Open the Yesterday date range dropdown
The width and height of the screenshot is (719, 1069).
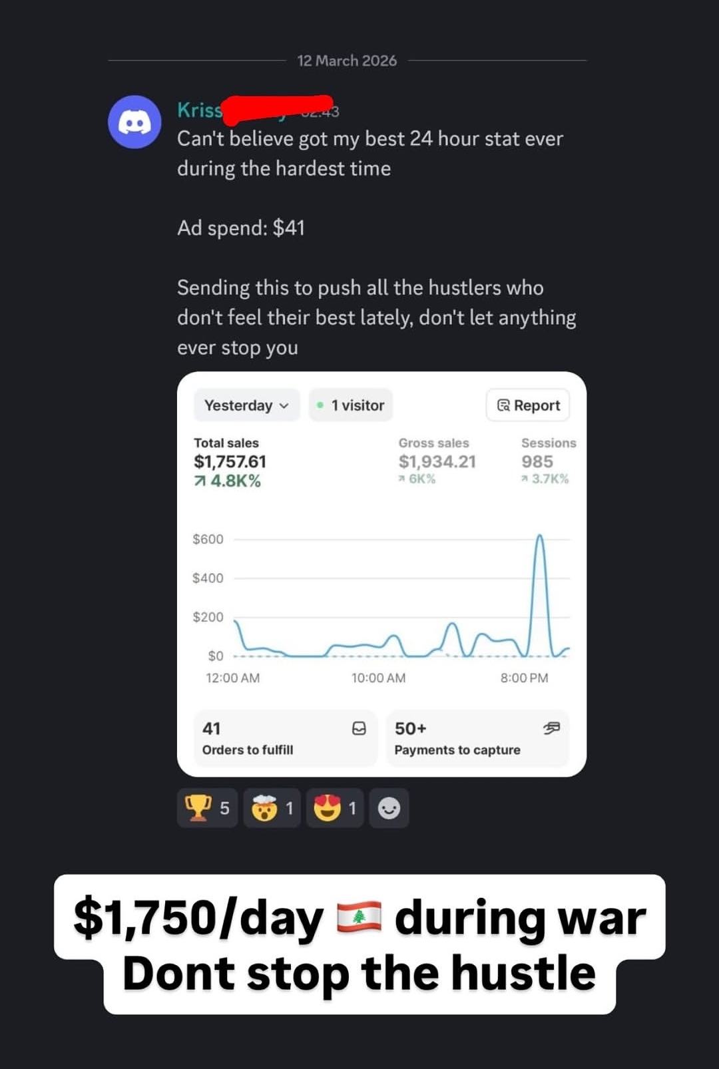(246, 405)
